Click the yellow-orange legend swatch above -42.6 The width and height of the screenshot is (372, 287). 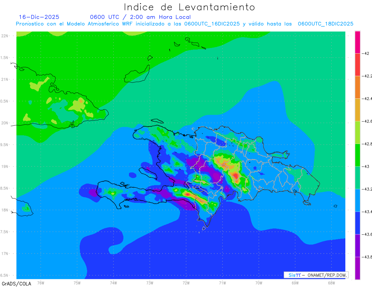click(357, 110)
